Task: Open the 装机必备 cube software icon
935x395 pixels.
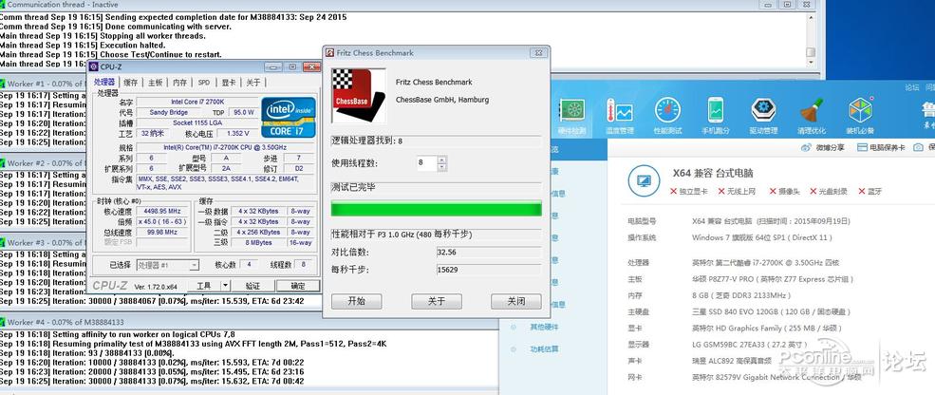Action: pos(860,115)
